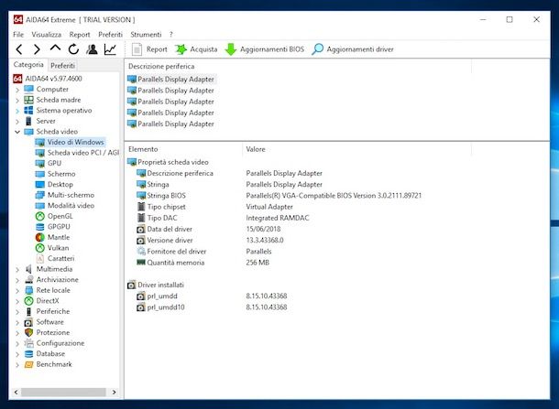Select Scheda video PCI / AGP item
The height and width of the screenshot is (409, 559).
pos(77,153)
